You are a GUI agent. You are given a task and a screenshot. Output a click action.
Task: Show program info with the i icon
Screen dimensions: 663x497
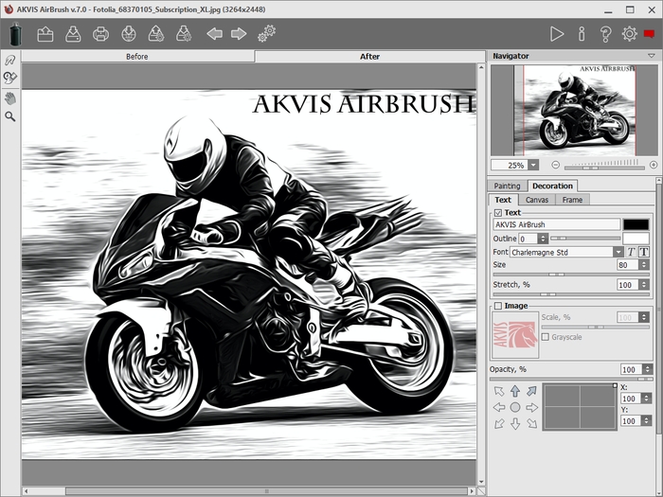tap(582, 34)
